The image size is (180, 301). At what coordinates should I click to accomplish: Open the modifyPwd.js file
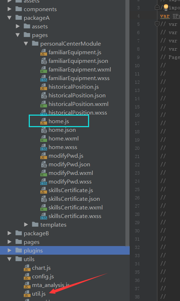pyautogui.click(x=66, y=156)
